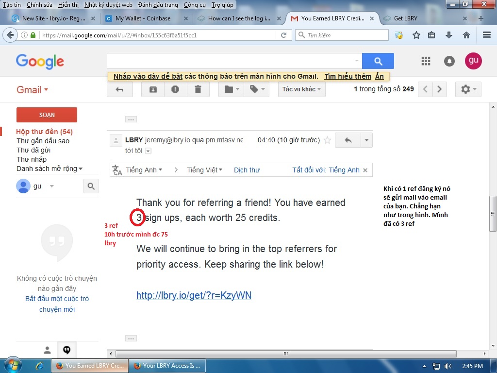Open the 'Chỉnh sửa' menu
Screen dimensions: 497x373
click(x=39, y=5)
